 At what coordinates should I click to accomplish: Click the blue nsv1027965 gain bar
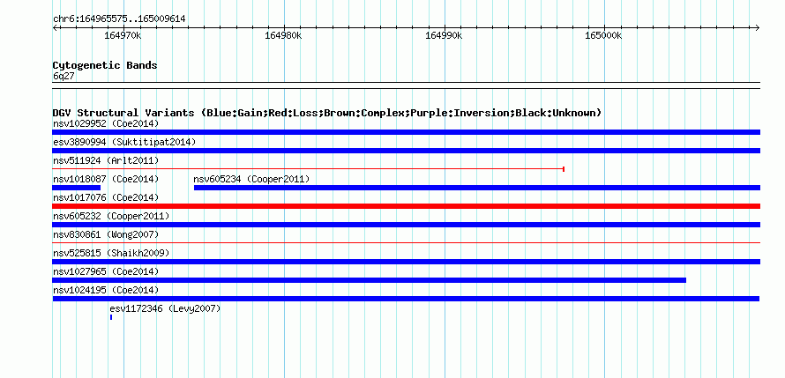click(x=369, y=280)
